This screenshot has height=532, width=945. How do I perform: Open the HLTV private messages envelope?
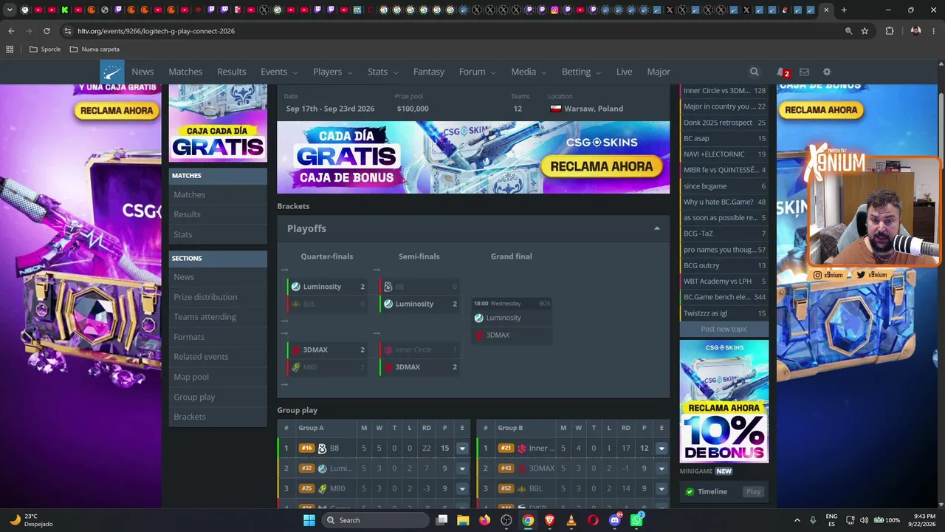804,72
